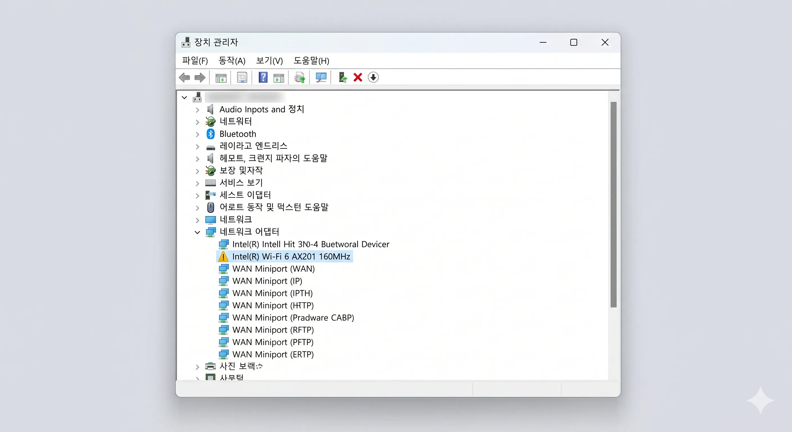Maximize the 장치 관리자 window
Image resolution: width=792 pixels, height=432 pixels.
(x=574, y=42)
